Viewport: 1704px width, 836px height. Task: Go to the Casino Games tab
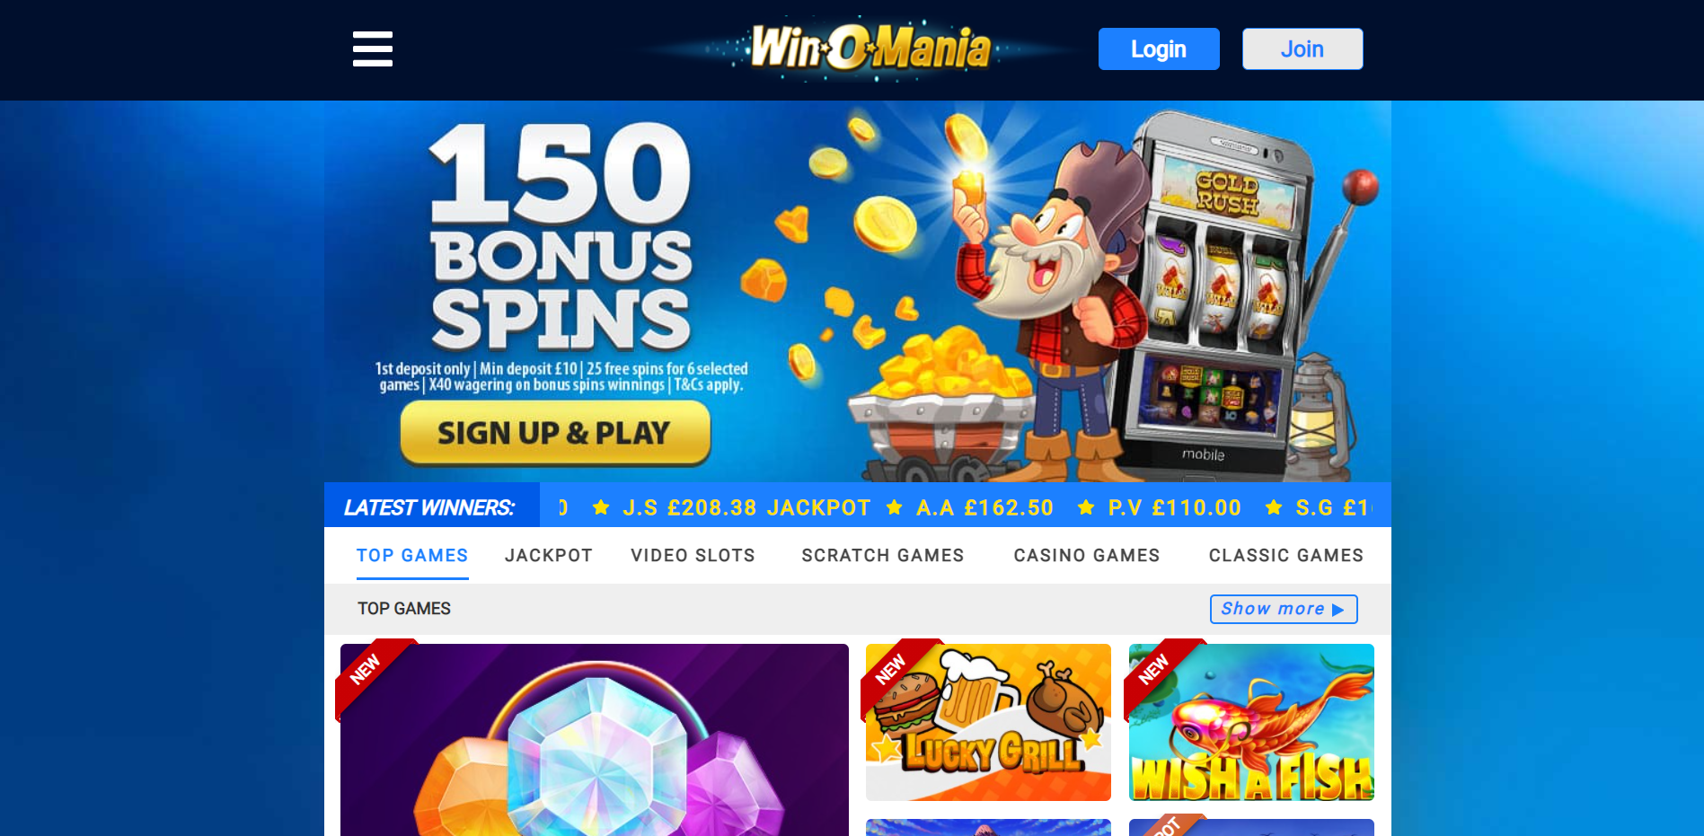click(x=1087, y=556)
